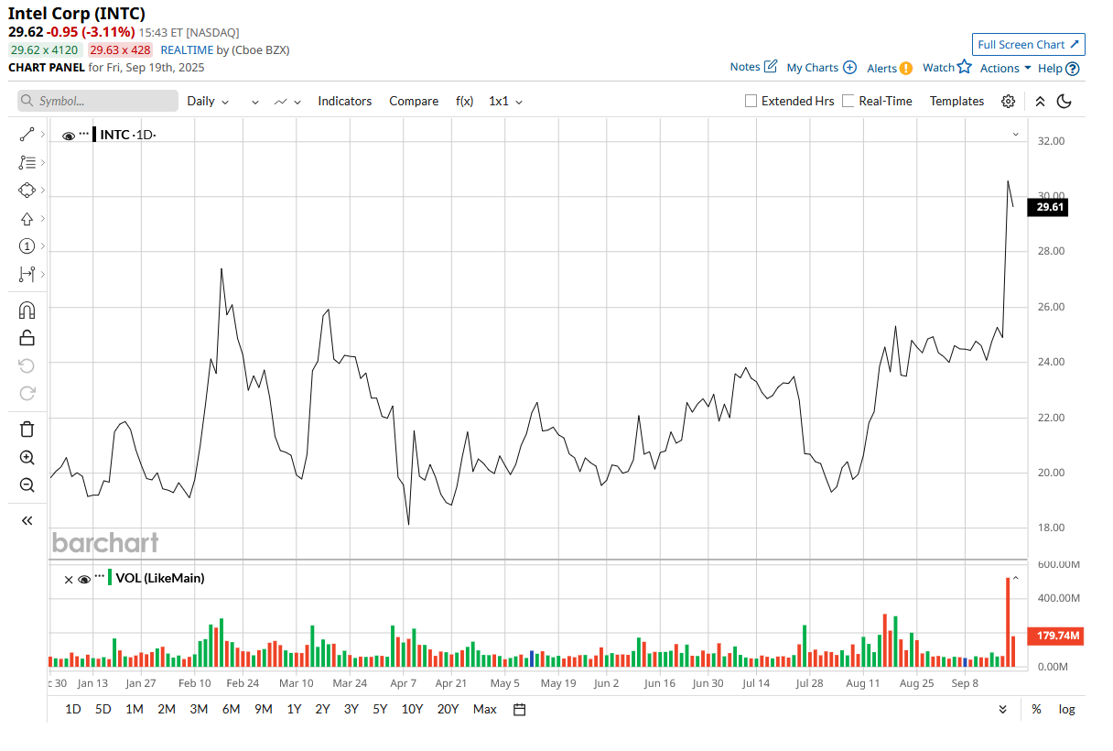Open chart settings gear icon
Screen dimensions: 1113x751
pos(1008,101)
